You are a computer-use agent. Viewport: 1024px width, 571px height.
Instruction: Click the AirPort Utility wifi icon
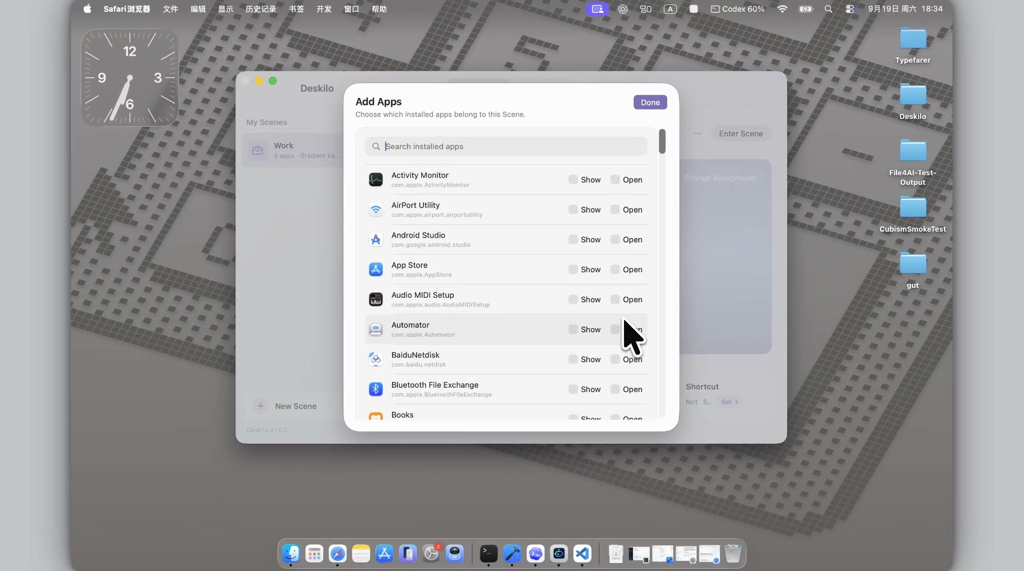(375, 209)
